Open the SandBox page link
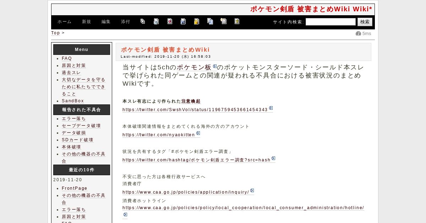Image resolution: width=426 pixels, height=223 pixels. (73, 101)
